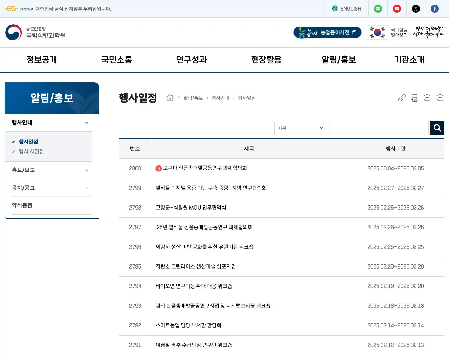The height and width of the screenshot is (359, 449).
Task: Open 저탄소 그린라이스 생산기술 심포지엄 event
Action: pyautogui.click(x=196, y=266)
